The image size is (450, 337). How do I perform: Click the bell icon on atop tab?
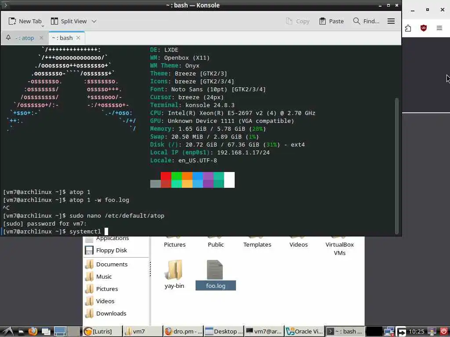(8, 38)
